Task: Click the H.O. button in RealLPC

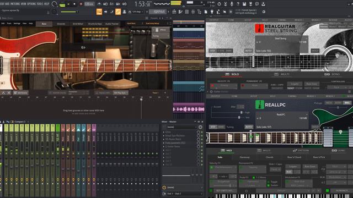Action: tap(289, 172)
